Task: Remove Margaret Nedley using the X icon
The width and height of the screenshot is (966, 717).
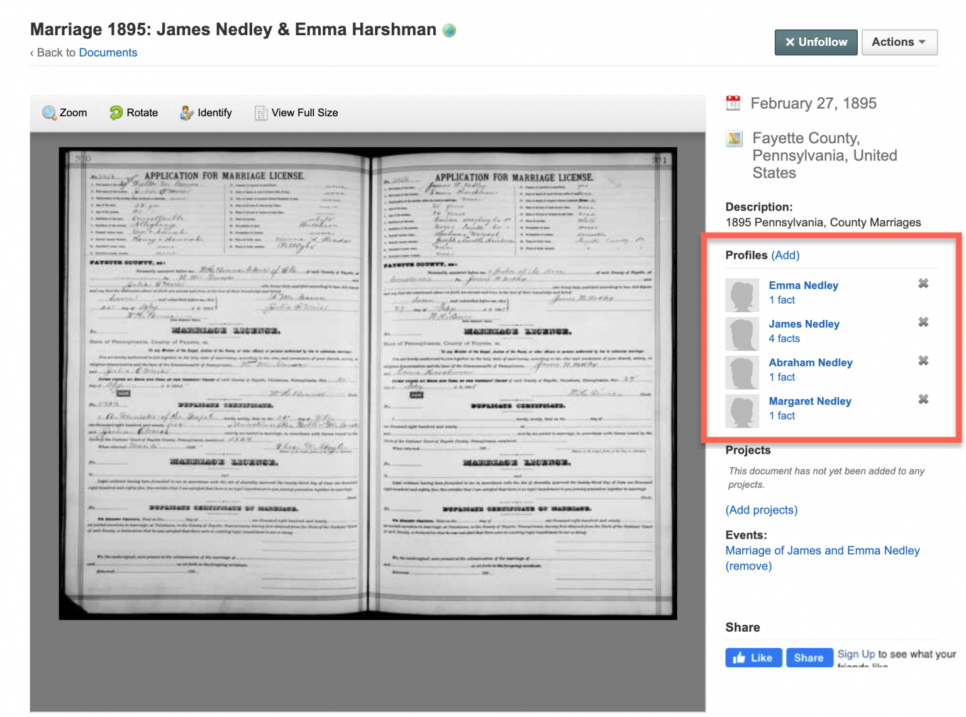Action: (x=923, y=399)
